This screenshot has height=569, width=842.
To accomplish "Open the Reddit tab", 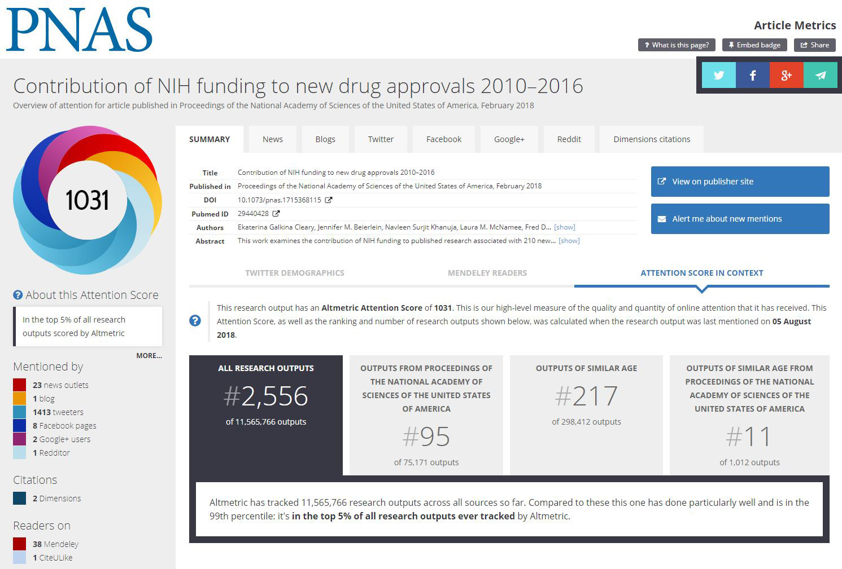I will coord(569,139).
